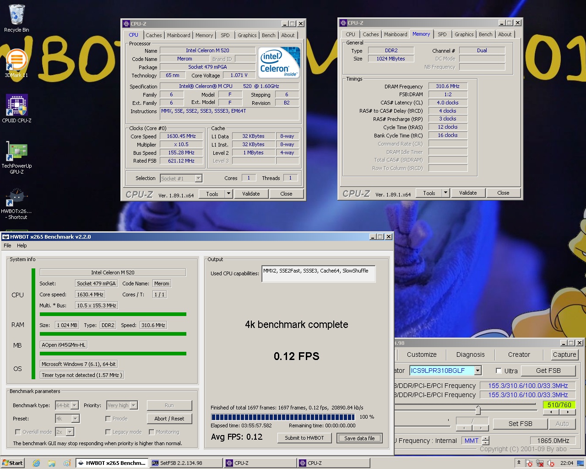
Task: Open the Start menu
Action: pyautogui.click(x=12, y=463)
